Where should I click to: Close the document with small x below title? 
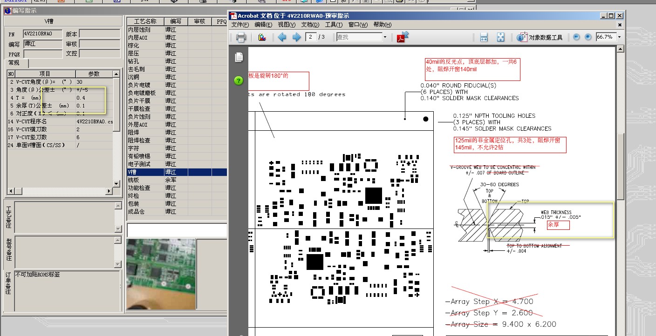tap(620, 25)
